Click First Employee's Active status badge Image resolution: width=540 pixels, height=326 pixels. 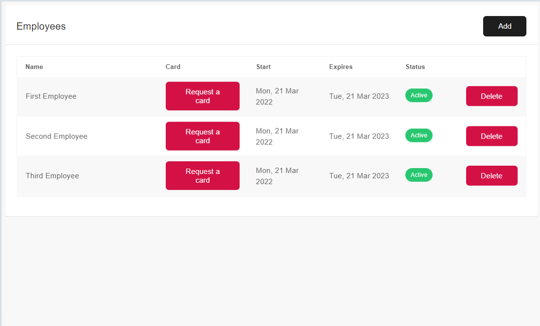point(418,95)
